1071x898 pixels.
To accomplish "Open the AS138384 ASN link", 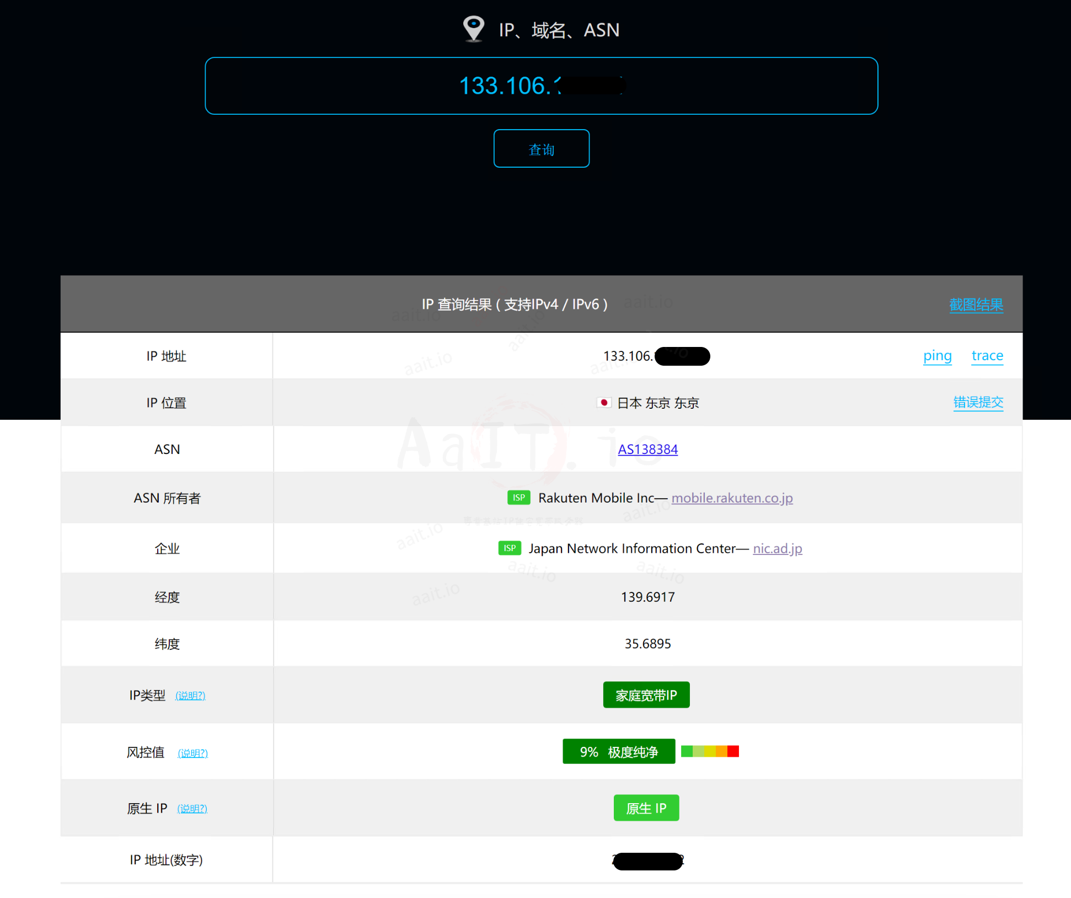I will click(647, 450).
